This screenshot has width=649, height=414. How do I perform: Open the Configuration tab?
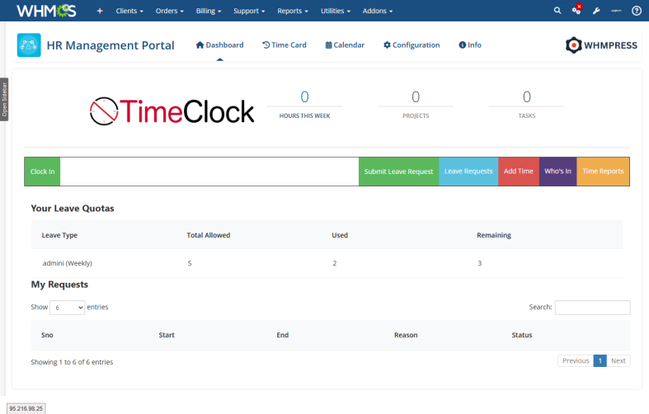pos(412,45)
